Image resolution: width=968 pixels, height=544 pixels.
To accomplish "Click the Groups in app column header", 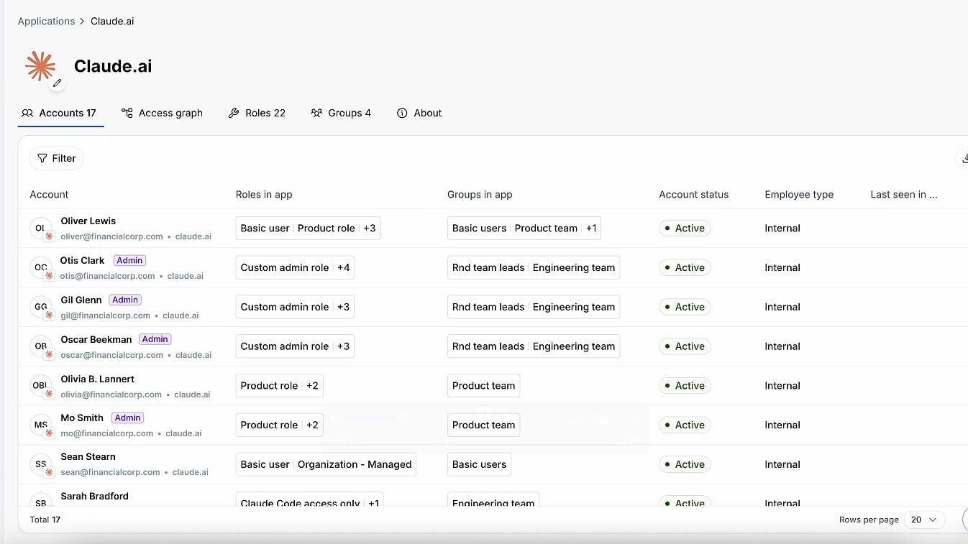I will 480,194.
